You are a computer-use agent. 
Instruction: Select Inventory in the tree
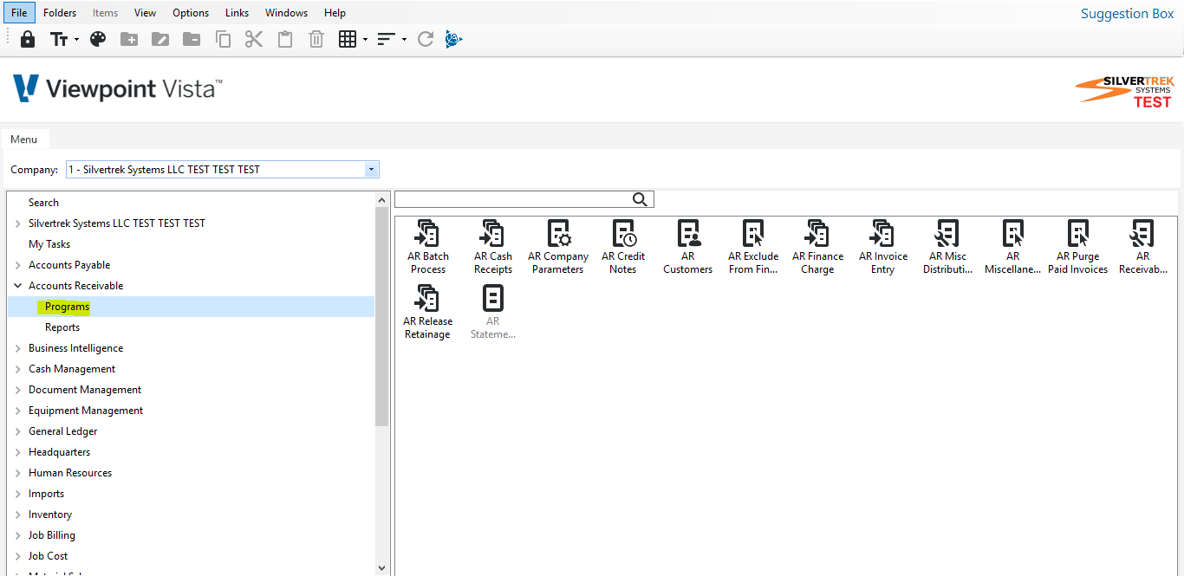pos(50,515)
